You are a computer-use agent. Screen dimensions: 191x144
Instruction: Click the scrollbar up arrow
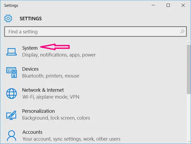189,43
